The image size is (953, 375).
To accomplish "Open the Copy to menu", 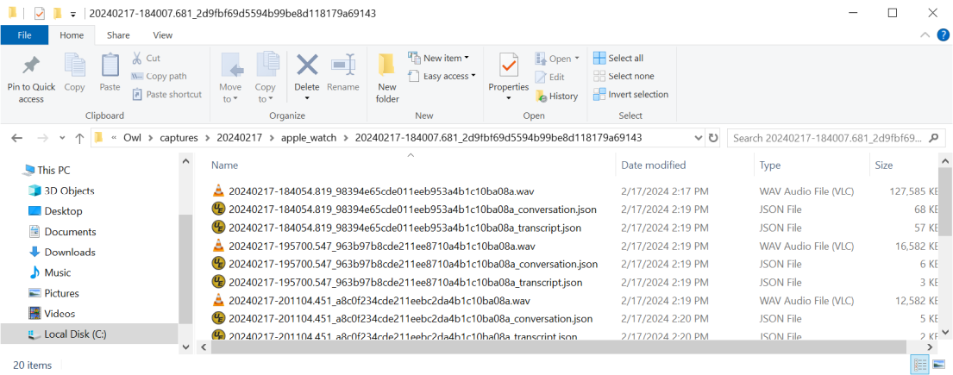I will [265, 78].
